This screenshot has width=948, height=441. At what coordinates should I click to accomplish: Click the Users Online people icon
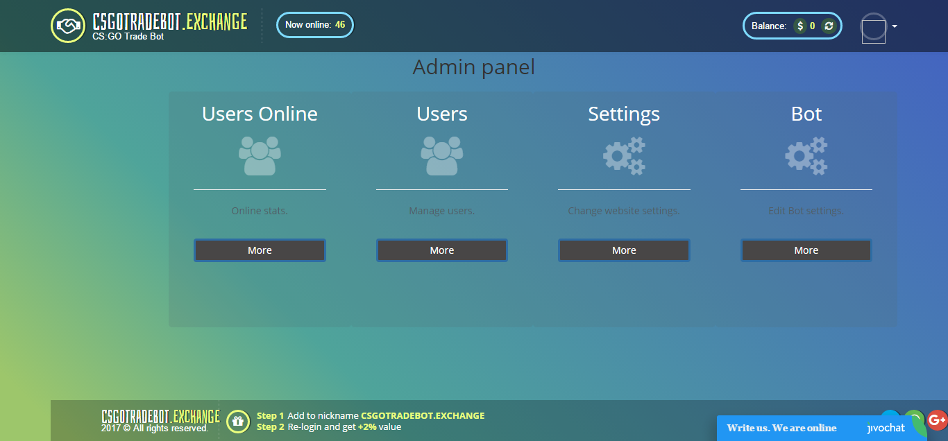pyautogui.click(x=260, y=155)
